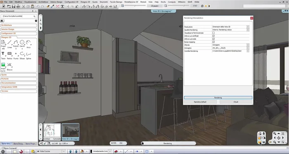
Task: Select the Linea drawing tool
Action: [9, 44]
